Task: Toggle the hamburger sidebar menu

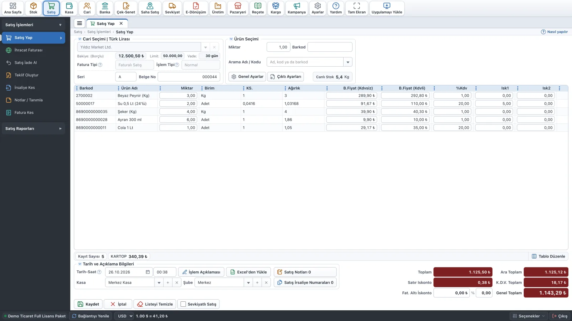Action: (x=79, y=23)
